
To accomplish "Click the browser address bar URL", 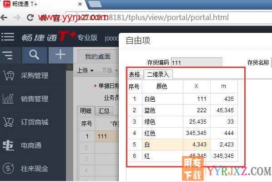I will pos(153,17).
